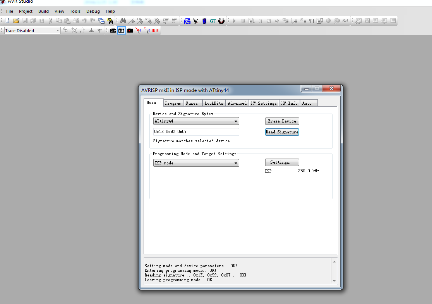Switch to the LockBits tab
Image resolution: width=432 pixels, height=304 pixels.
214,103
